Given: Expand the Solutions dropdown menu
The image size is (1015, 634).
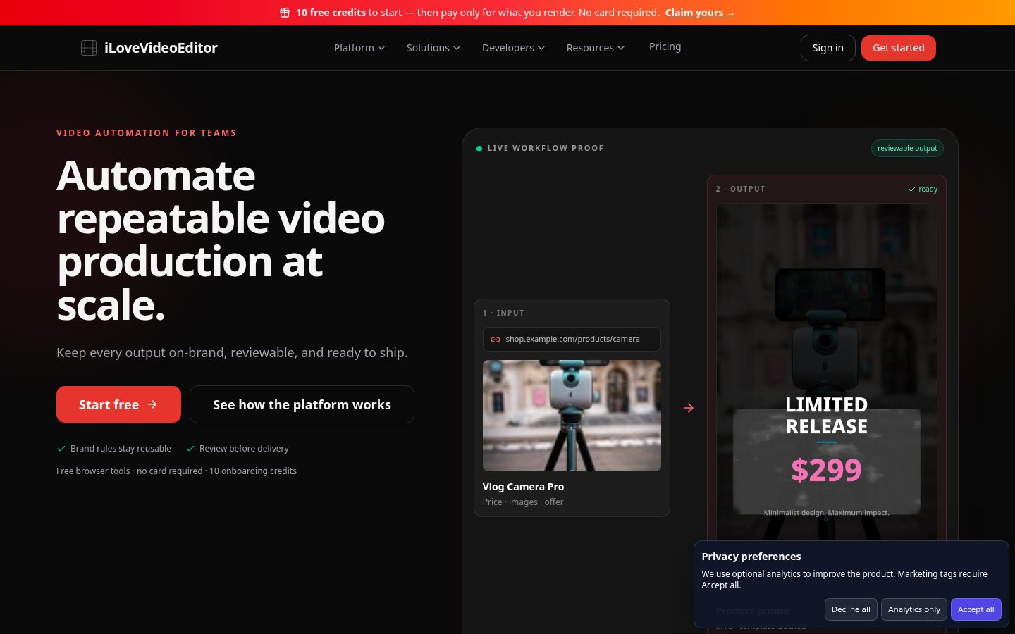Looking at the screenshot, I should 433,48.
